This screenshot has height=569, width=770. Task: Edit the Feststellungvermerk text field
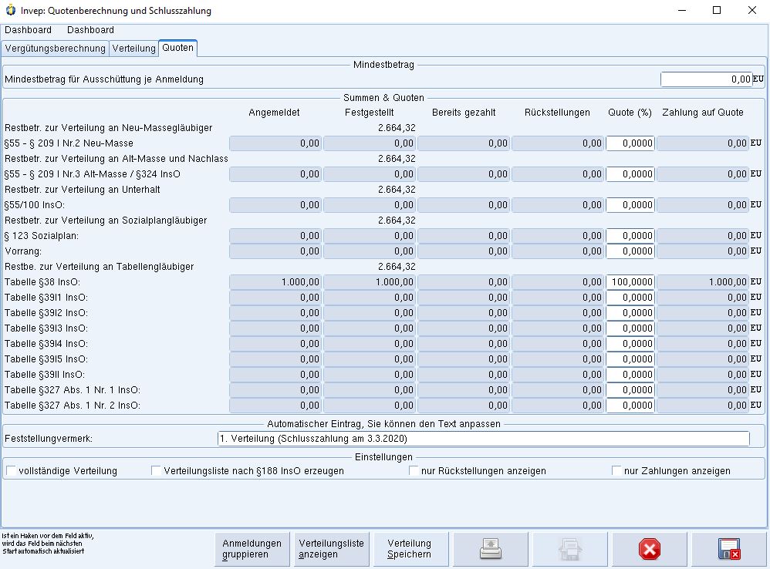point(483,439)
